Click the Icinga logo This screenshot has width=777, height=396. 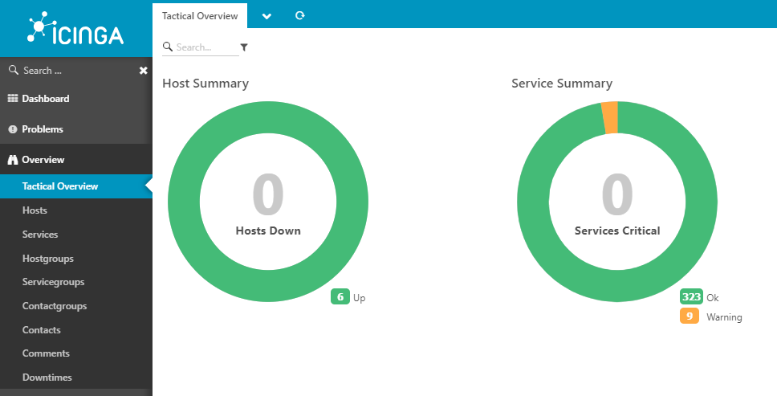pos(75,28)
